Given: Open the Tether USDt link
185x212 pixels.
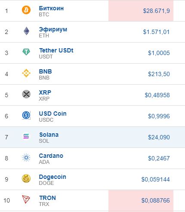Looking at the screenshot, I should tap(56, 50).
